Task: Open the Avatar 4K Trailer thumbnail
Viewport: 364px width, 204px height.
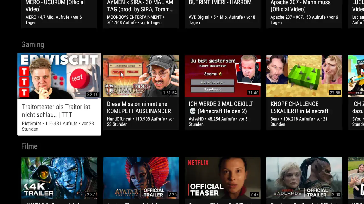Action: pyautogui.click(x=59, y=178)
